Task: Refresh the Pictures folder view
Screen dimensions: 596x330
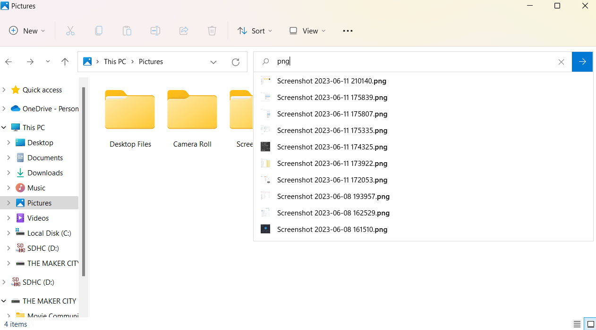Action: pos(236,62)
